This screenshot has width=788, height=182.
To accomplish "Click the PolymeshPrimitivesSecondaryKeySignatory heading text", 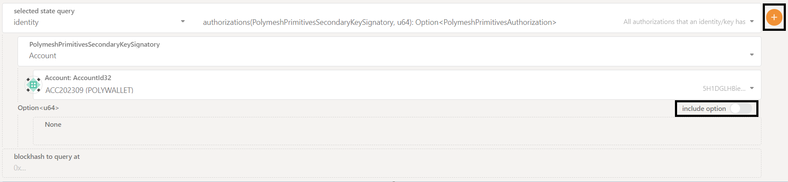I will coord(94,45).
